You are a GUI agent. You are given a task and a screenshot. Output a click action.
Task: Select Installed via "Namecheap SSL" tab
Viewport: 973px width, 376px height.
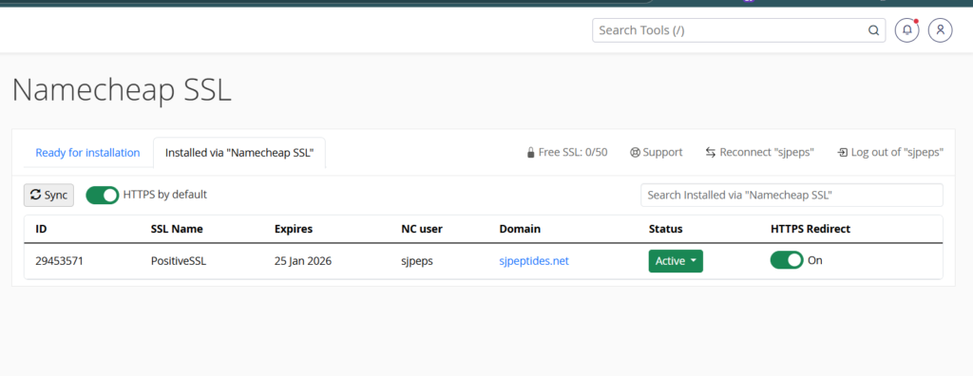tap(239, 153)
